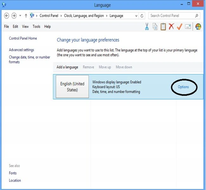
Task: Click the Paste clipboard toolbar icon
Action: [163, 27]
